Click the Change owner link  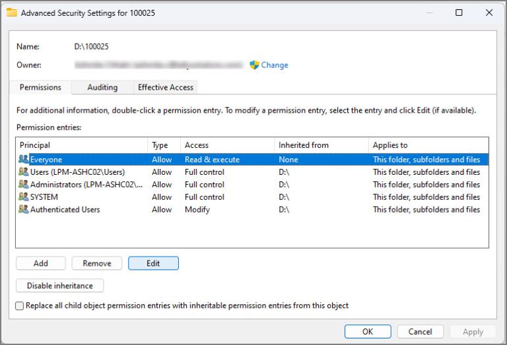(x=275, y=65)
